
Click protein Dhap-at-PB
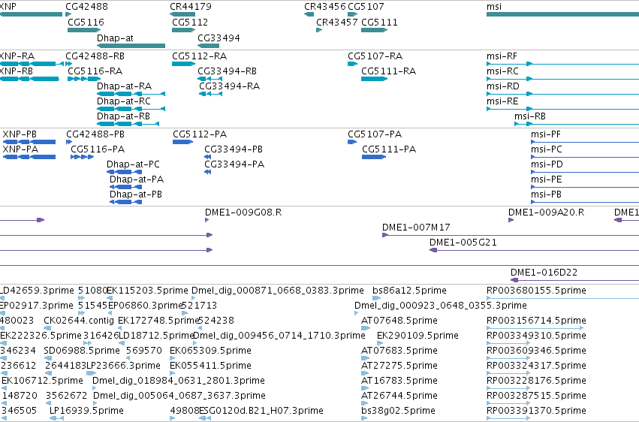136,194
